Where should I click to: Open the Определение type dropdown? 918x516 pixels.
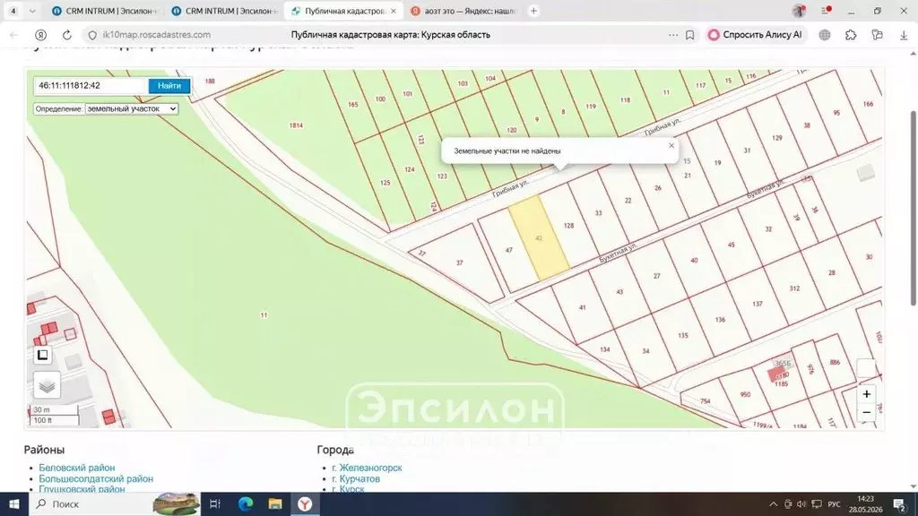(x=131, y=108)
